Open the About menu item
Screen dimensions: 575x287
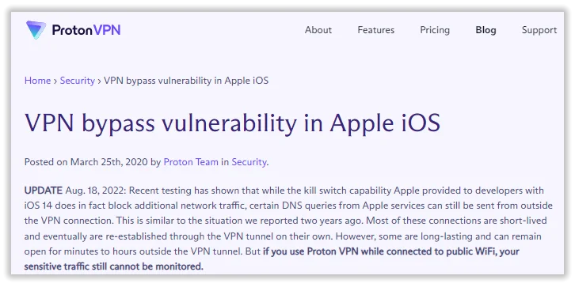(318, 30)
